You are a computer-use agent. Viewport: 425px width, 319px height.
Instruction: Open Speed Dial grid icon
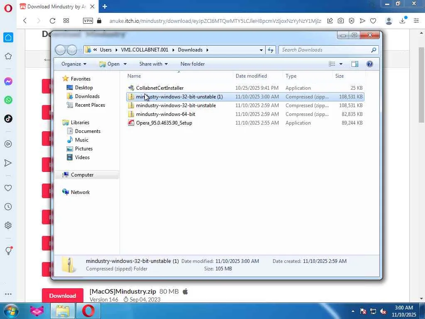[66, 21]
